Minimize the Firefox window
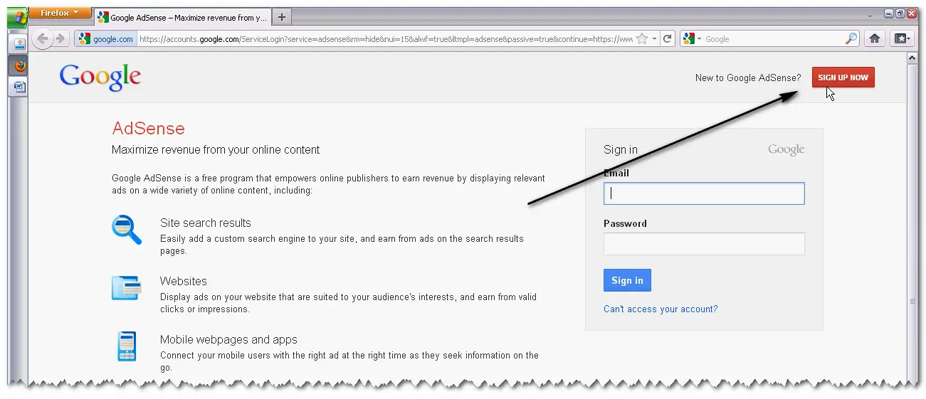 tap(889, 14)
